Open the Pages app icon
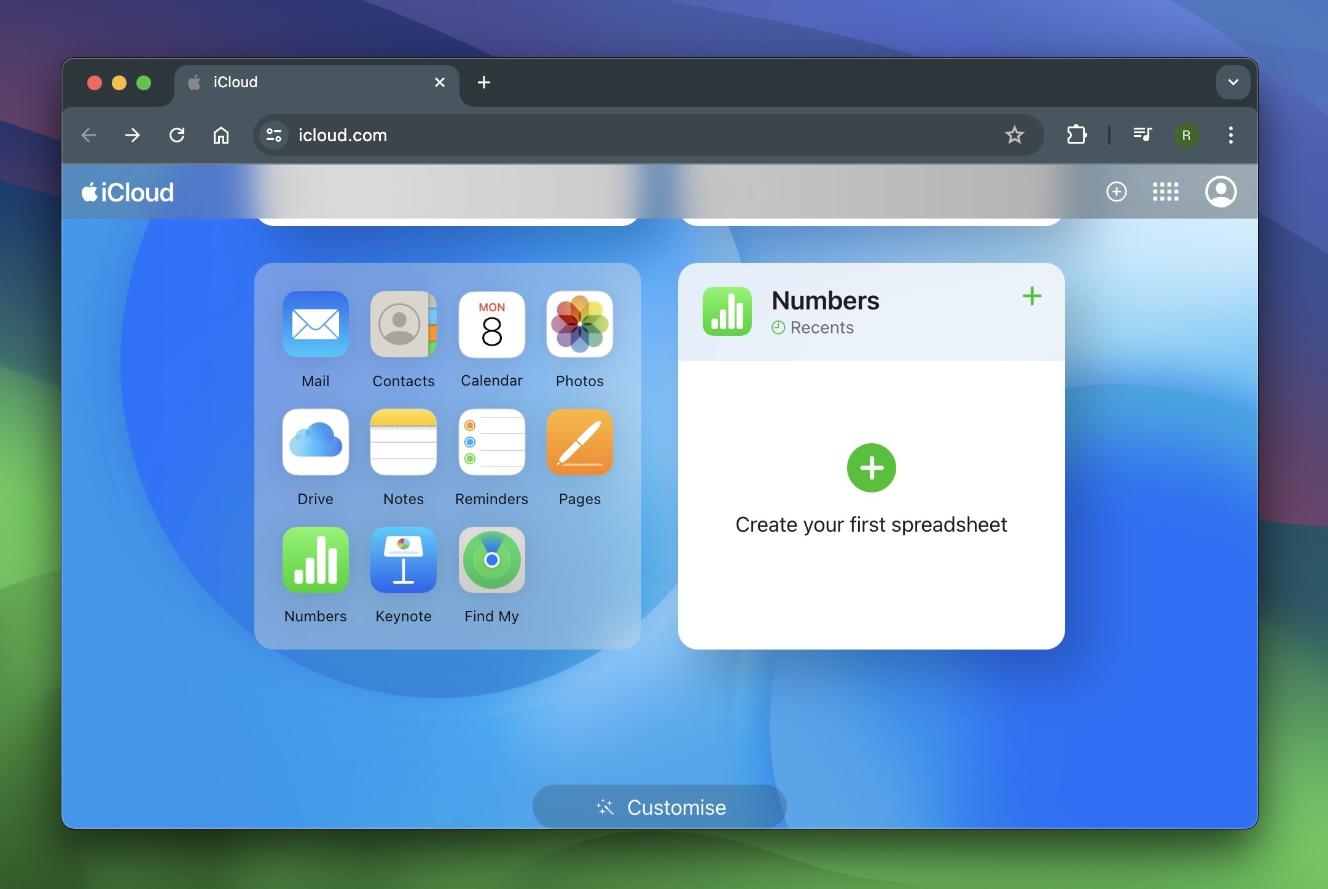The height and width of the screenshot is (889, 1328). 579,442
